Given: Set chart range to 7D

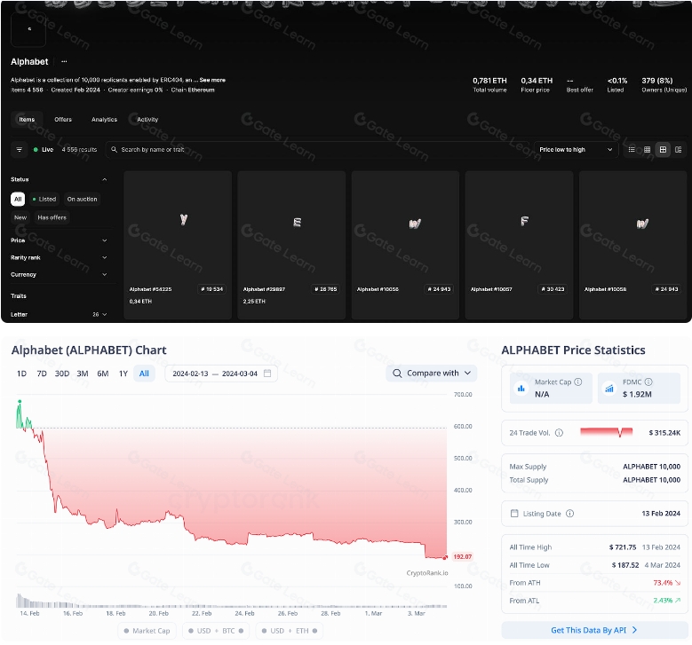Looking at the screenshot, I should pos(42,374).
